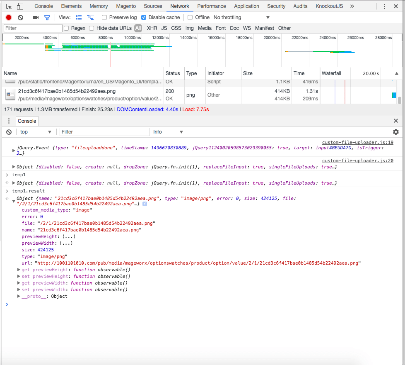This screenshot has height=365, width=405.
Task: Click the red record network log button
Action: [8, 17]
